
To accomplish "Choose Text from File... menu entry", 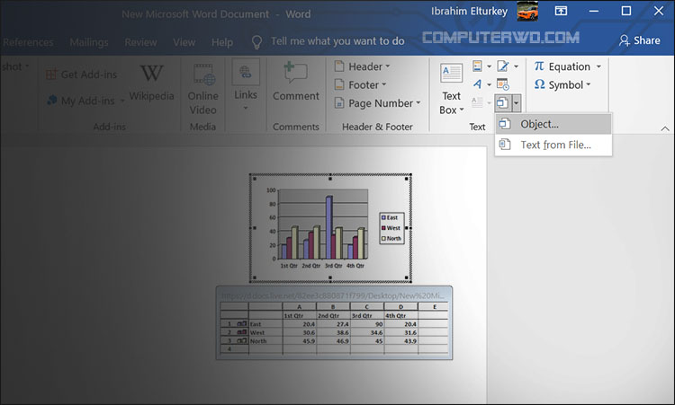I will tap(553, 145).
